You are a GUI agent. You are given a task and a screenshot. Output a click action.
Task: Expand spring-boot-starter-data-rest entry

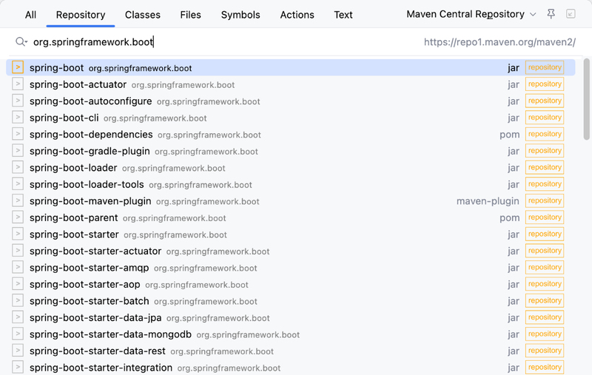(x=18, y=350)
